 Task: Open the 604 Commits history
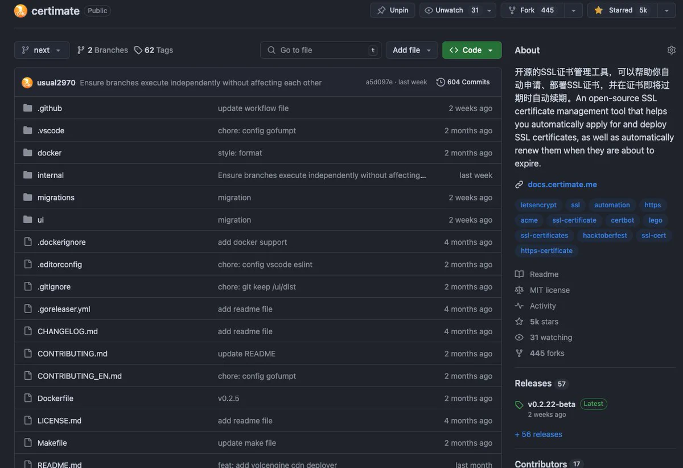tap(463, 82)
